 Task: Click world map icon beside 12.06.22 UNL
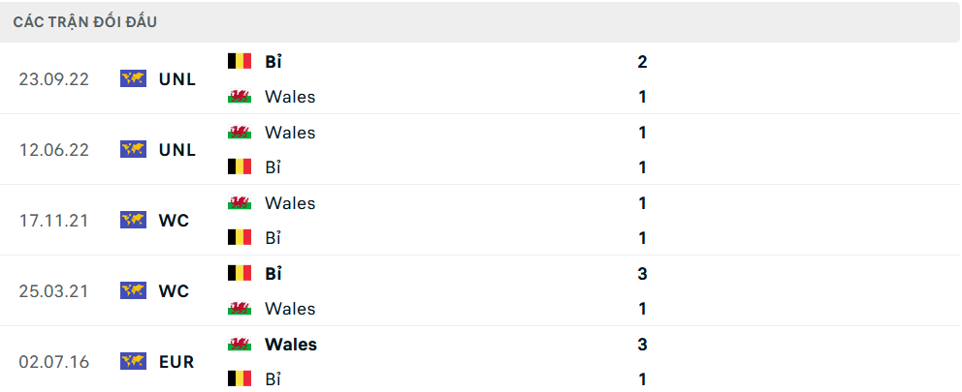click(x=133, y=149)
